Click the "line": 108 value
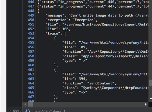The width and height of the screenshot is (152, 112). click(x=65, y=29)
